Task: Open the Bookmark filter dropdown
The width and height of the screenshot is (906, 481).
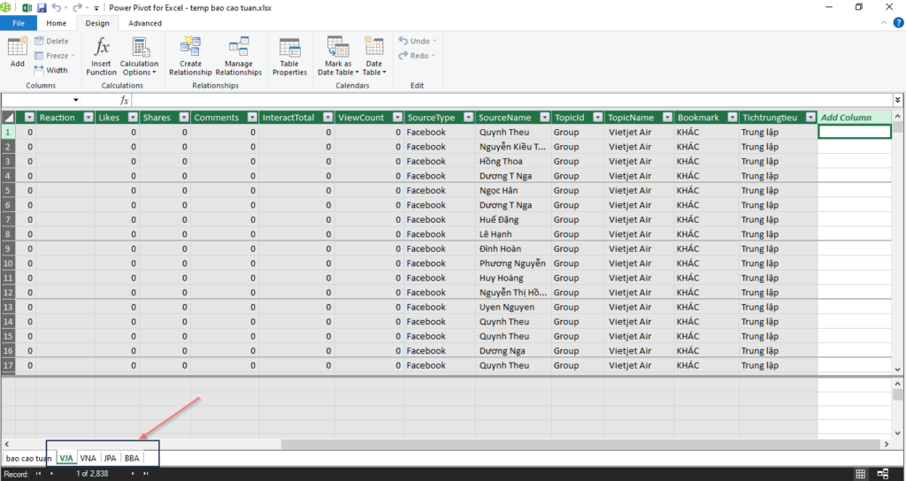Action: coord(732,118)
